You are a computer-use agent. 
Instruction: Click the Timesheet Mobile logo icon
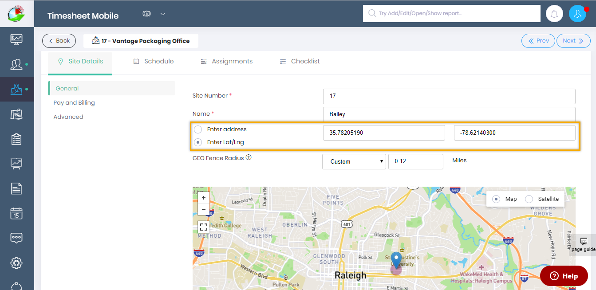(x=17, y=13)
